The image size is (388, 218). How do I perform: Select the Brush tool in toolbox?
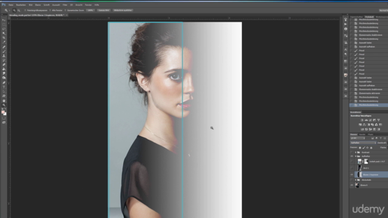pos(4,51)
